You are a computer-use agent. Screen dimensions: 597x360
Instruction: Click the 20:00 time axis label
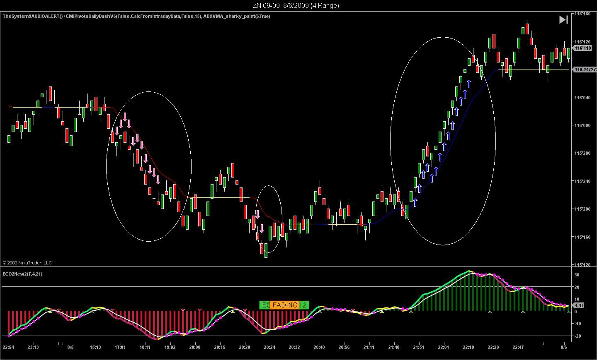pos(195,347)
